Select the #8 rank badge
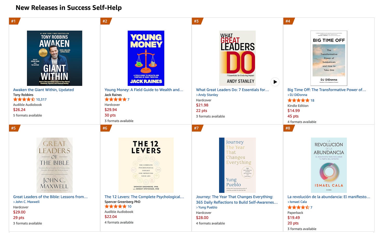 pyautogui.click(x=288, y=128)
